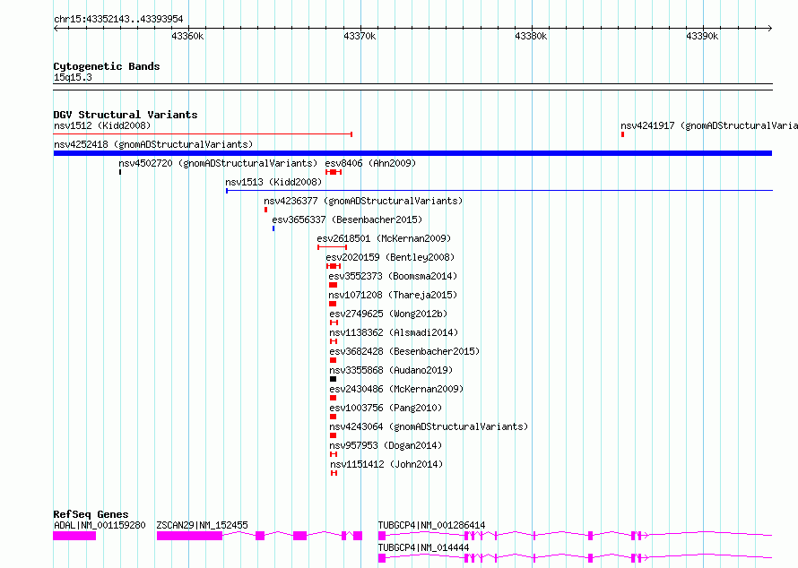
Task: Open the TUBGCP4|NM_001286414 gene label
Action: click(431, 525)
